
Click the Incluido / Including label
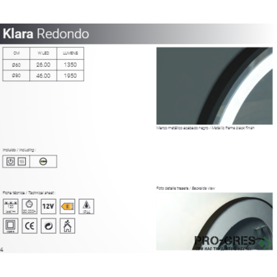coord(19,150)
